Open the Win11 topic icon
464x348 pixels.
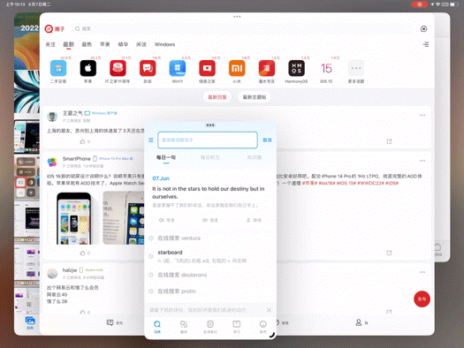pyautogui.click(x=178, y=68)
